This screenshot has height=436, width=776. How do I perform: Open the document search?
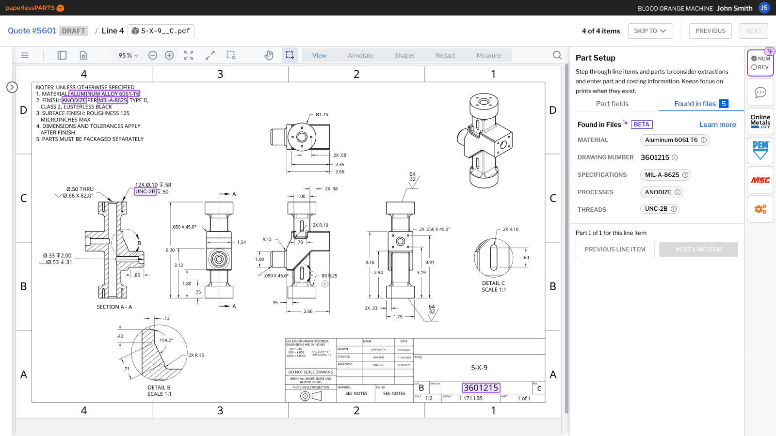(x=556, y=55)
